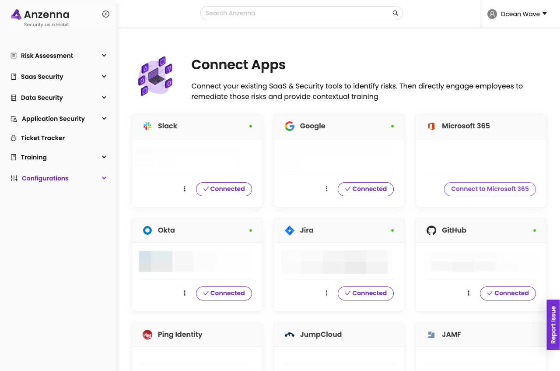
Task: Click Connect to Microsoft 365
Action: coord(490,189)
